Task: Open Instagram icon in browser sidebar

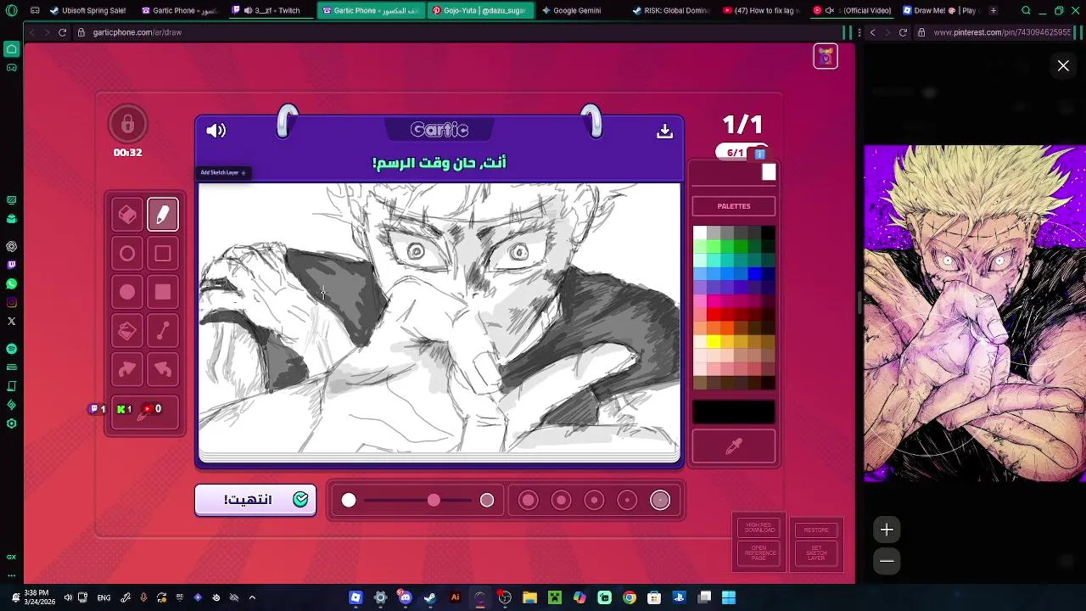Action: point(11,302)
